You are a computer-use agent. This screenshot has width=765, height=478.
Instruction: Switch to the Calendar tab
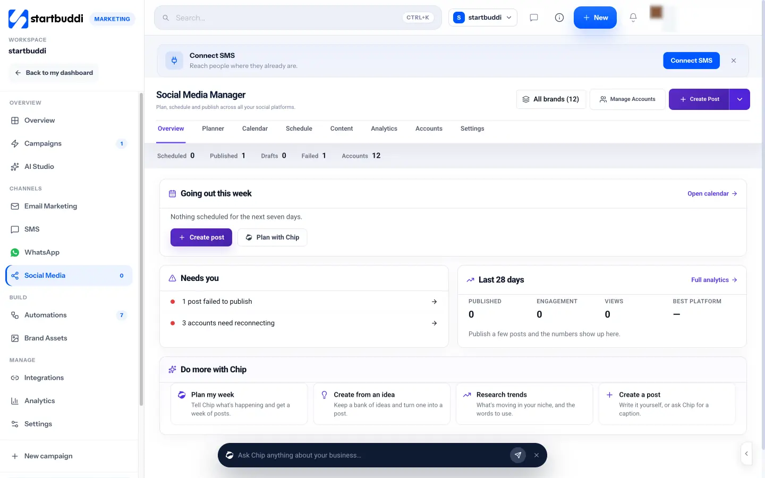click(255, 129)
